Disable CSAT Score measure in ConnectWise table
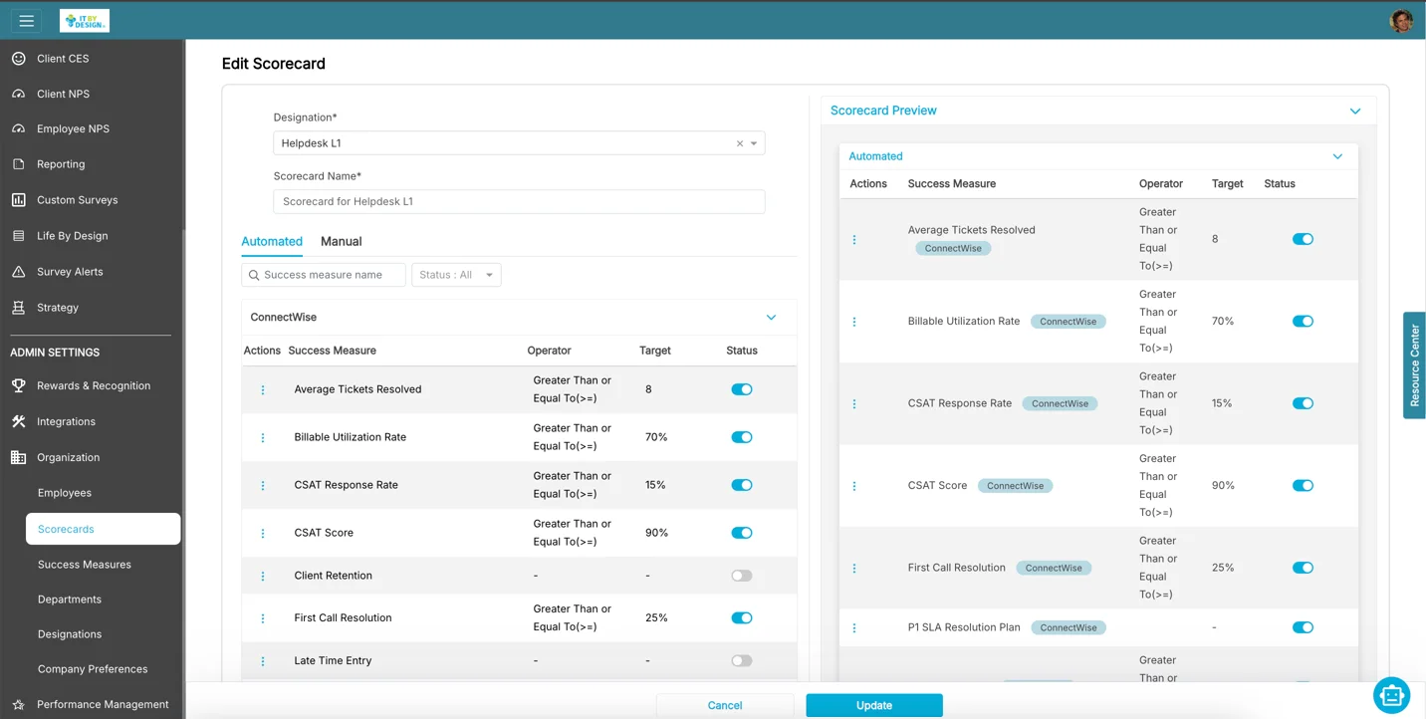 (x=742, y=533)
